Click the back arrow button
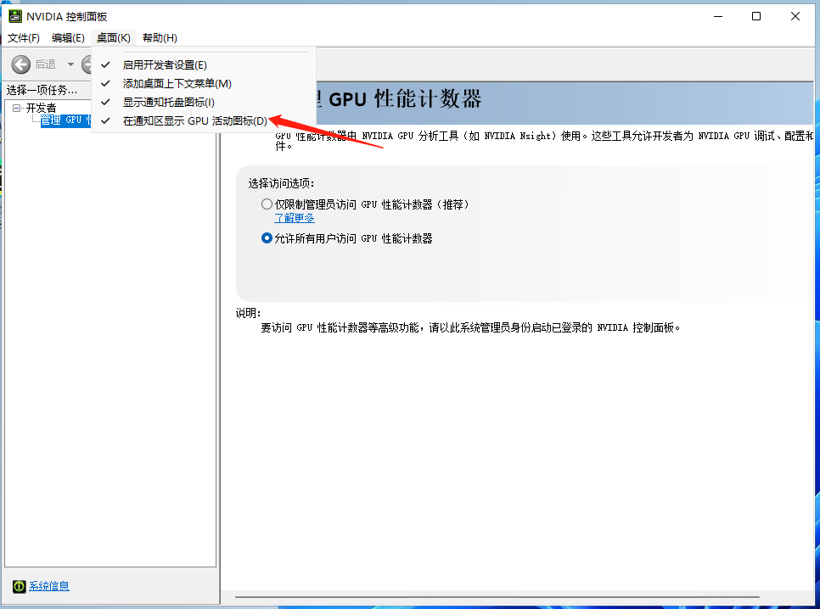The height and width of the screenshot is (609, 820). 21,64
